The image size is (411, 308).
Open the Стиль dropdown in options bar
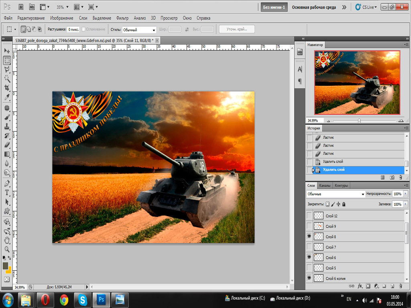click(139, 30)
